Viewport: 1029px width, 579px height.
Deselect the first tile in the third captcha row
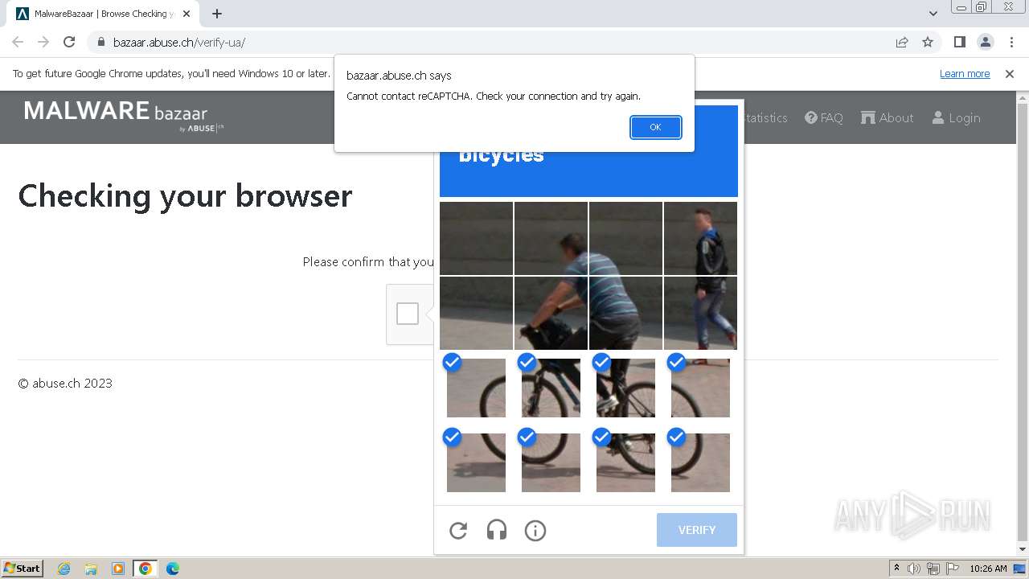point(476,388)
